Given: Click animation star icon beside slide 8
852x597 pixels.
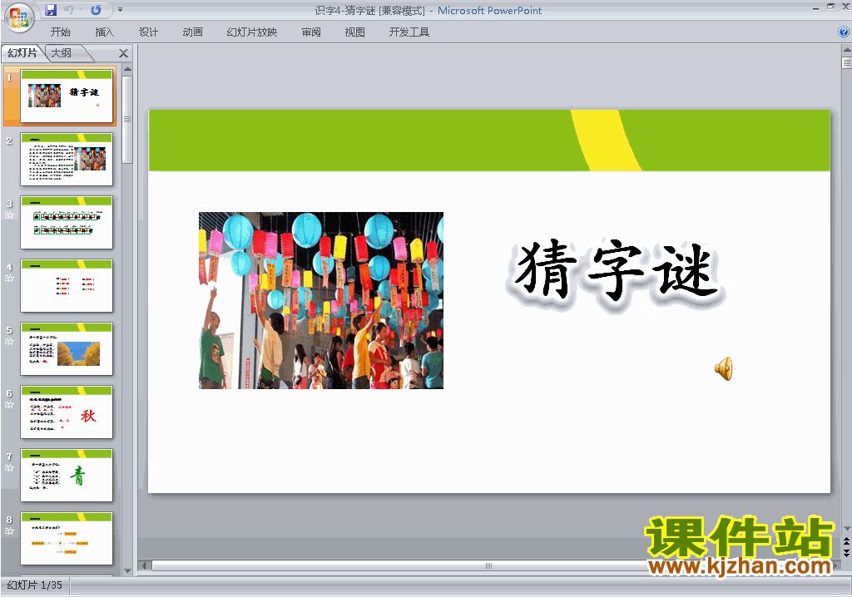Looking at the screenshot, I should coord(9,530).
